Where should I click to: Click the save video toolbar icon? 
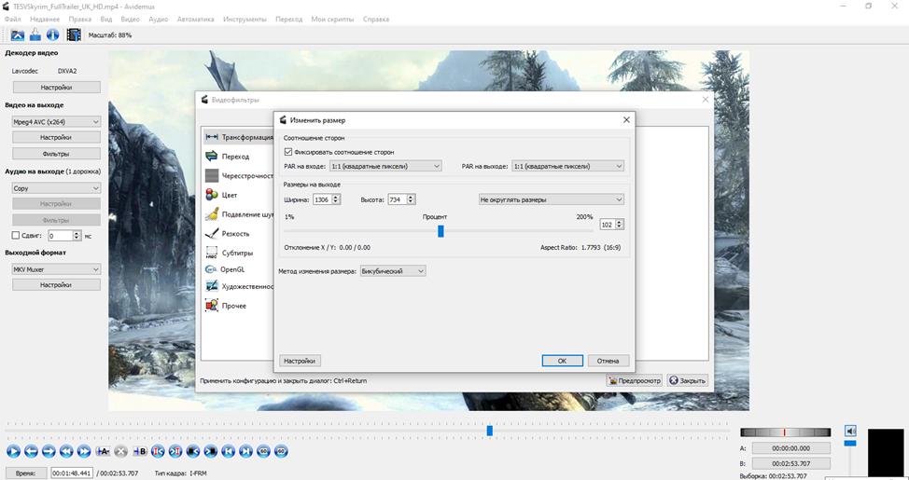[x=35, y=34]
